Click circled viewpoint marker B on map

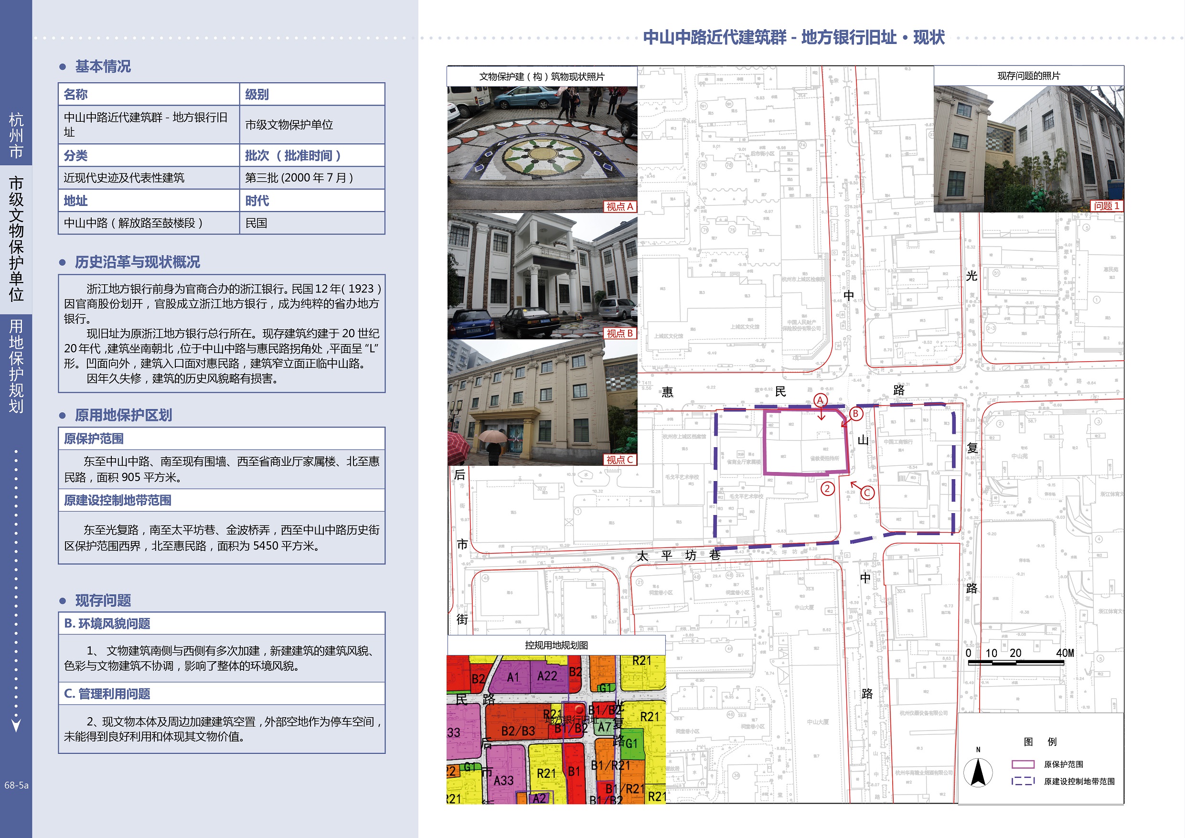(x=856, y=414)
